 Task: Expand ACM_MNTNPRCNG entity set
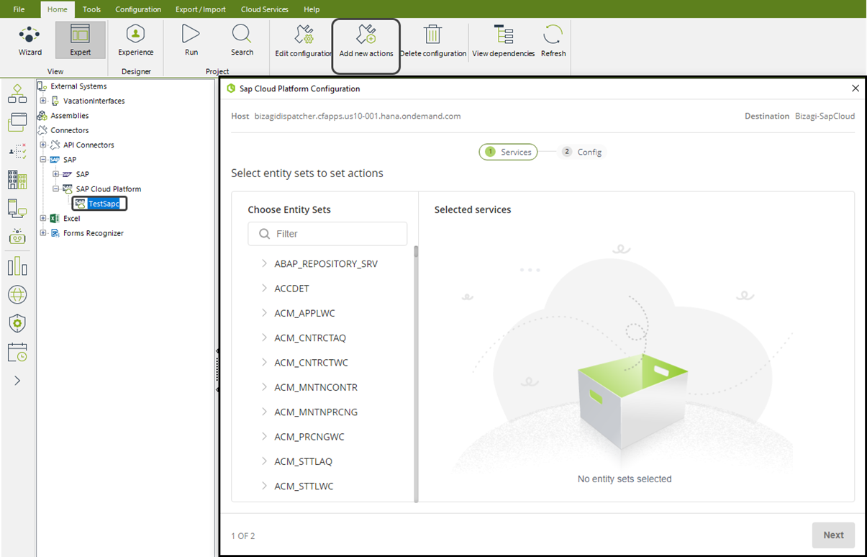click(265, 412)
